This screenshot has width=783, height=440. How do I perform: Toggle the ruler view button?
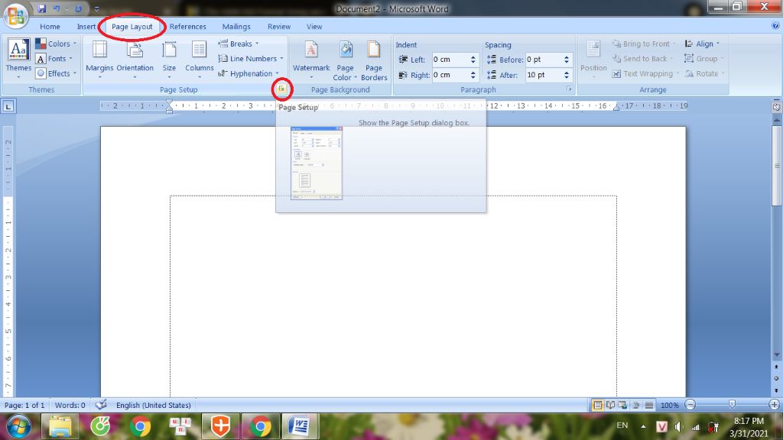[776, 106]
